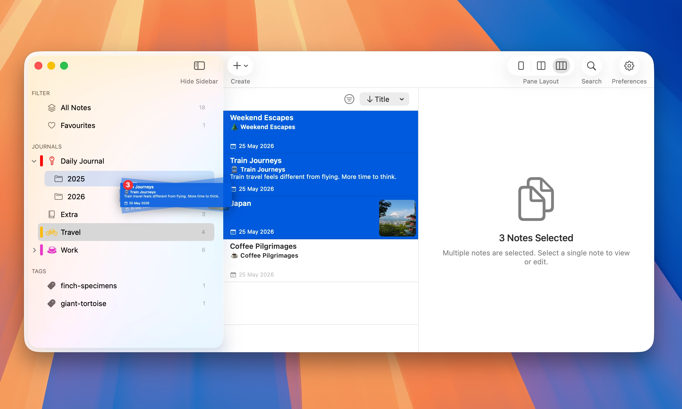Click the All Notes count 18

202,107
